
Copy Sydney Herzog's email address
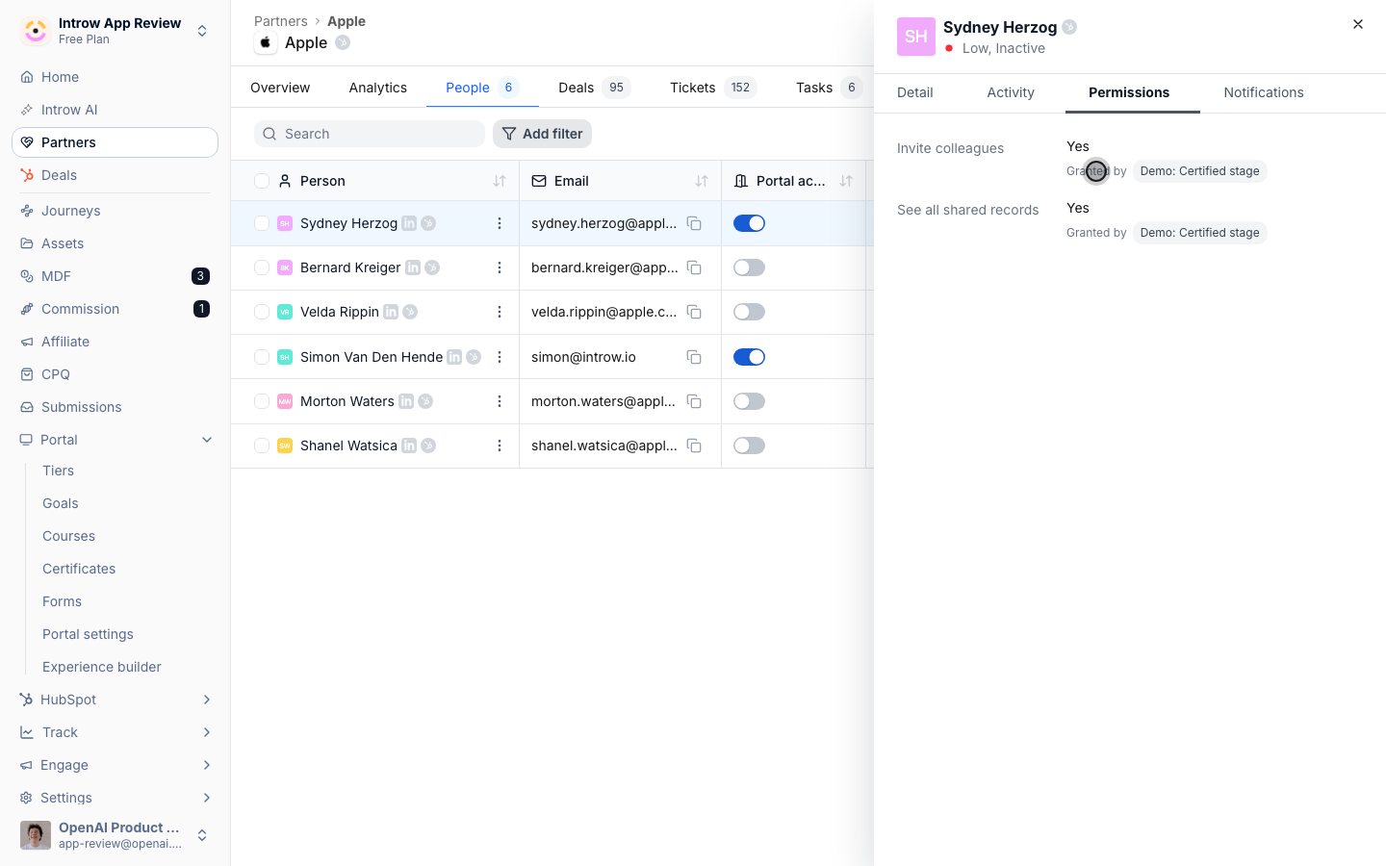coord(694,223)
